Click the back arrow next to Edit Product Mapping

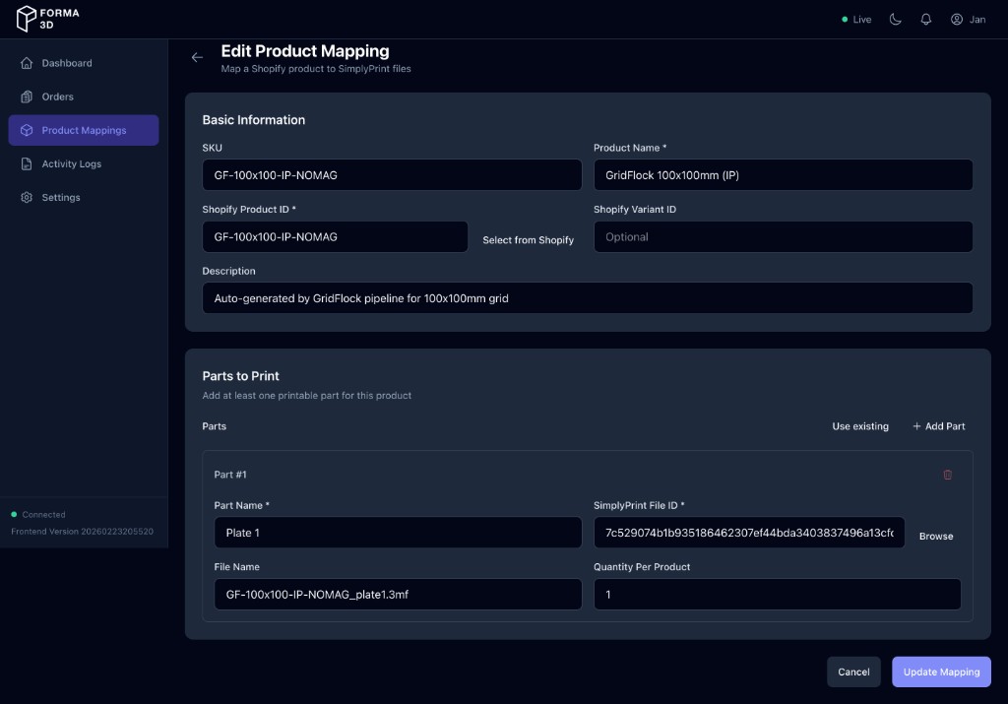pos(197,57)
